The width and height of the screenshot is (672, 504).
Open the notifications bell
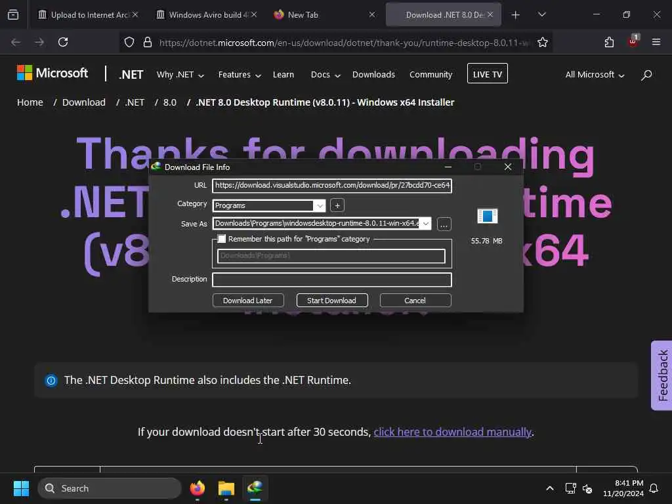[654, 488]
